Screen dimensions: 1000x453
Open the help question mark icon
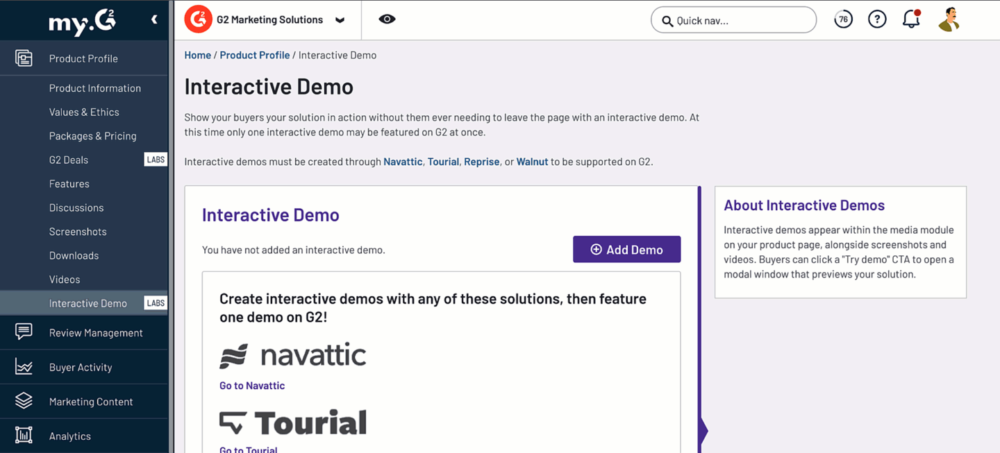[877, 19]
